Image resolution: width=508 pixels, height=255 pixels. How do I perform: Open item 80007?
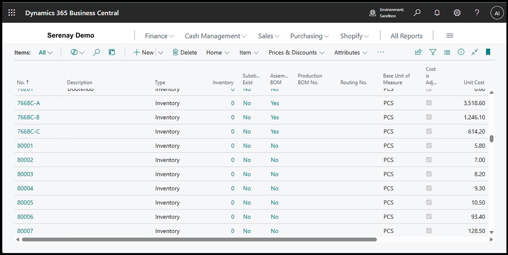25,231
